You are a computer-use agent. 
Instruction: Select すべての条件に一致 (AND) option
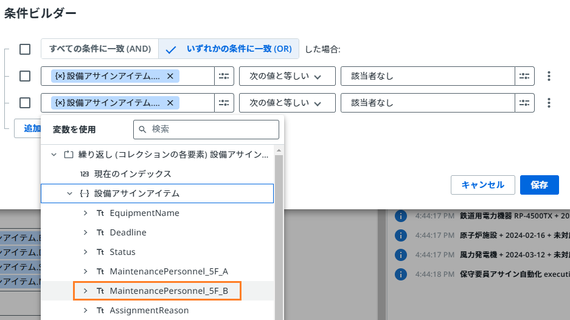(100, 49)
